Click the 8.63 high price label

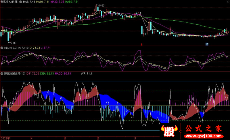[102, 5]
